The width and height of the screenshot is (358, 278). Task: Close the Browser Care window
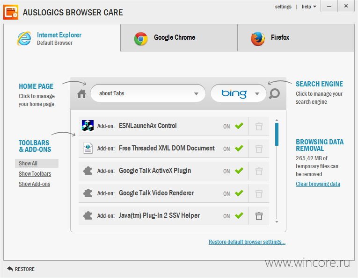point(346,6)
